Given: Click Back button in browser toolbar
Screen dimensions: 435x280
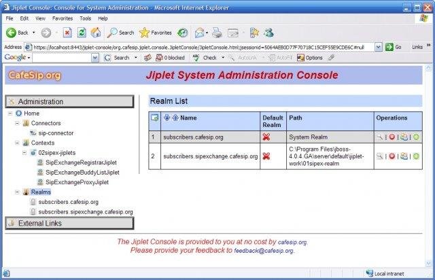Looking at the screenshot, I should (17, 33).
